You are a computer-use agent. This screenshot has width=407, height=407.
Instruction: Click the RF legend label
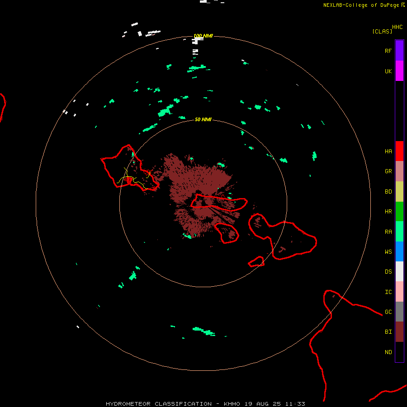388,51
